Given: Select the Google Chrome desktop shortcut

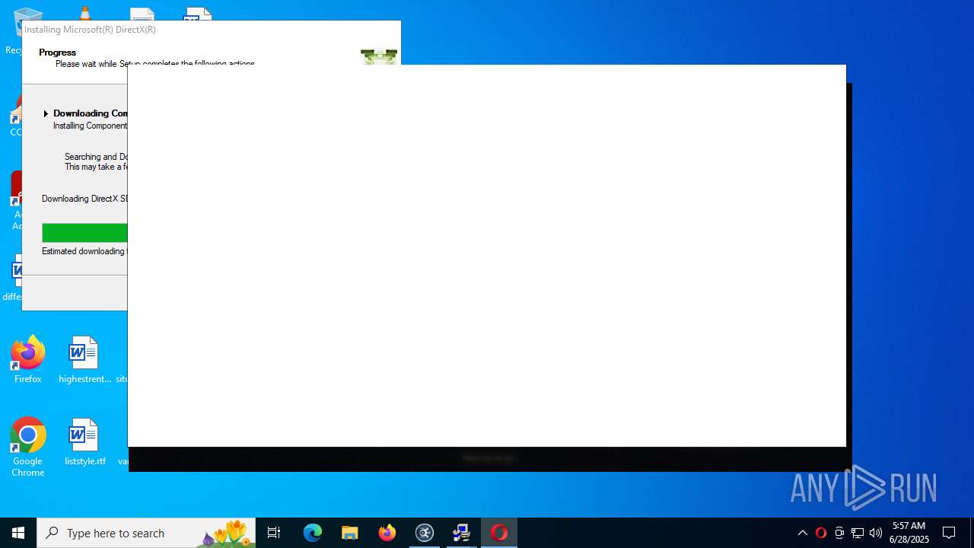Looking at the screenshot, I should click(28, 447).
